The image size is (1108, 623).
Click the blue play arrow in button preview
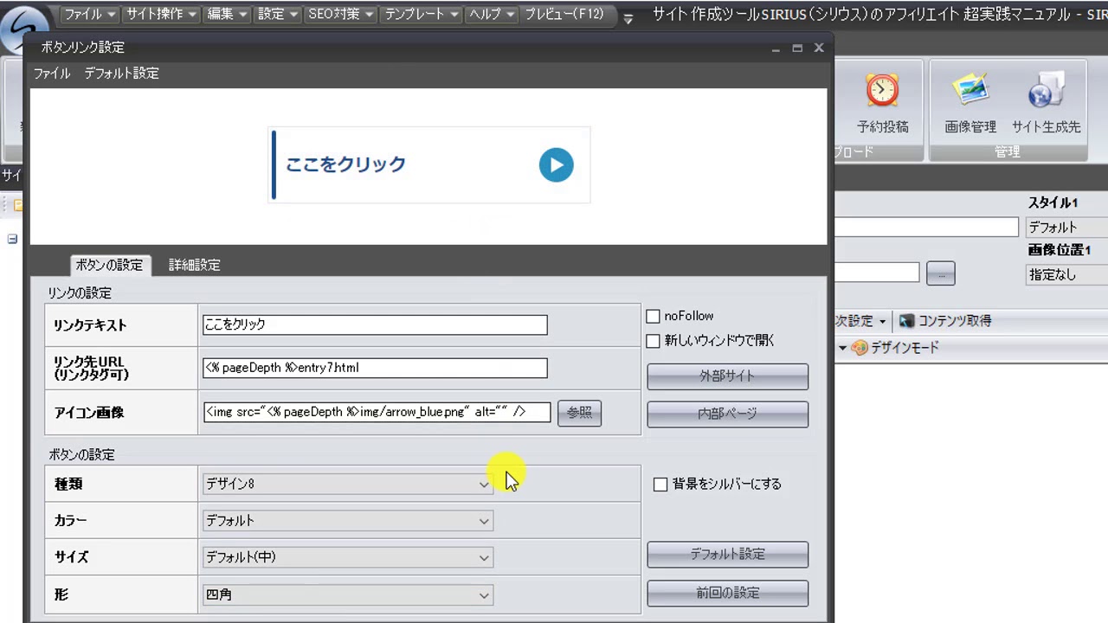tap(556, 164)
